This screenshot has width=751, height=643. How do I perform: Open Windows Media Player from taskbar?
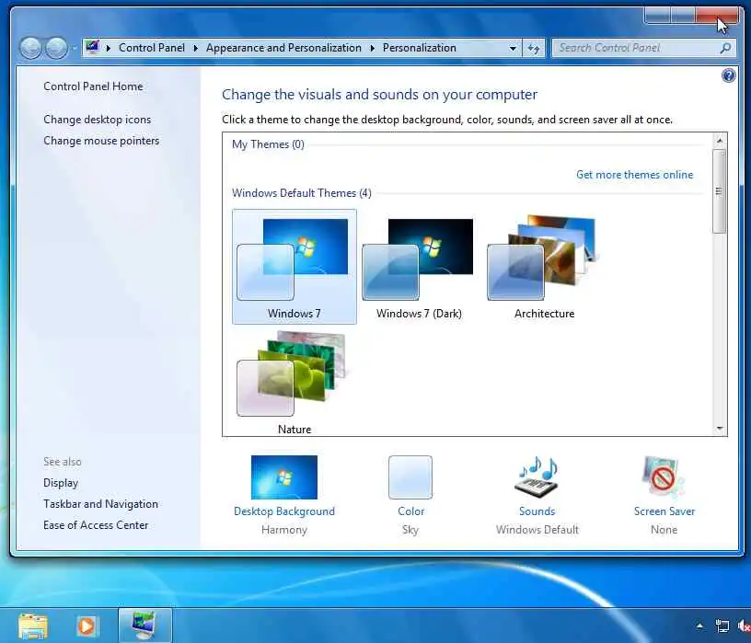87,626
